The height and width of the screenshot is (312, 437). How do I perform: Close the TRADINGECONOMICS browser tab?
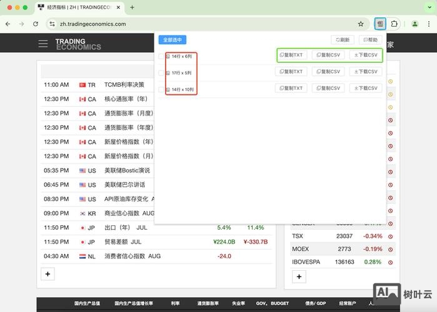(x=118, y=7)
